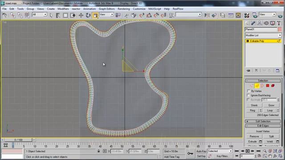Toggle the Element sub-object level red cube
Viewport: 285px width, 160px height.
(273, 86)
